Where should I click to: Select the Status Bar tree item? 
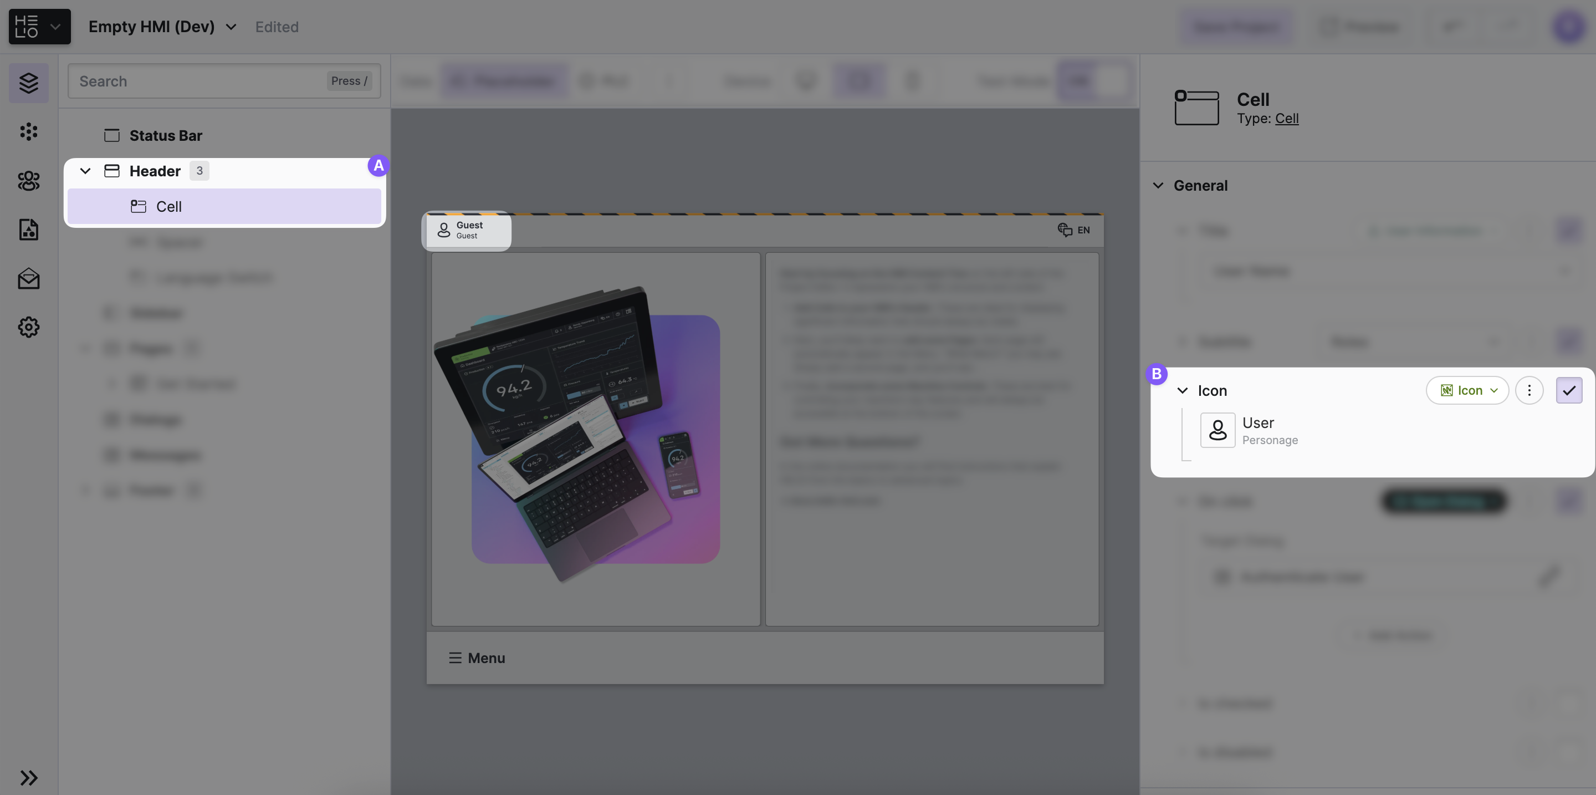tap(166, 136)
